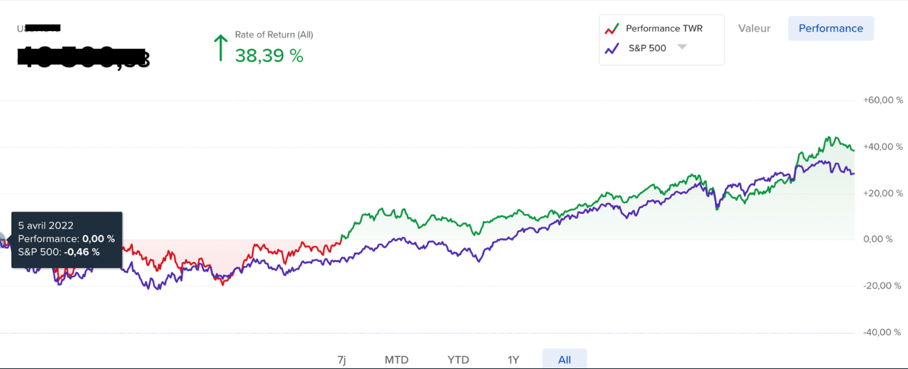Choose the YTD time range

[x=458, y=359]
